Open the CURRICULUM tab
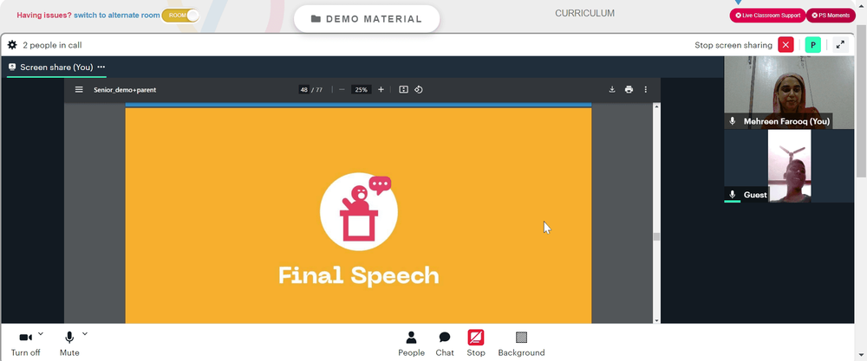Viewport: 867px width, 361px height. tap(584, 13)
